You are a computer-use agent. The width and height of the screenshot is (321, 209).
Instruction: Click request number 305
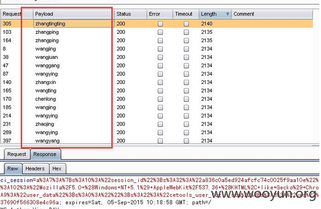pyautogui.click(x=7, y=24)
